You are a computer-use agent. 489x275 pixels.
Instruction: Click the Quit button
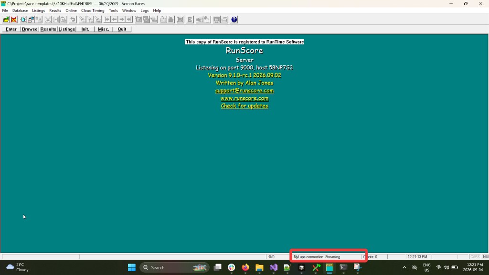tap(122, 29)
